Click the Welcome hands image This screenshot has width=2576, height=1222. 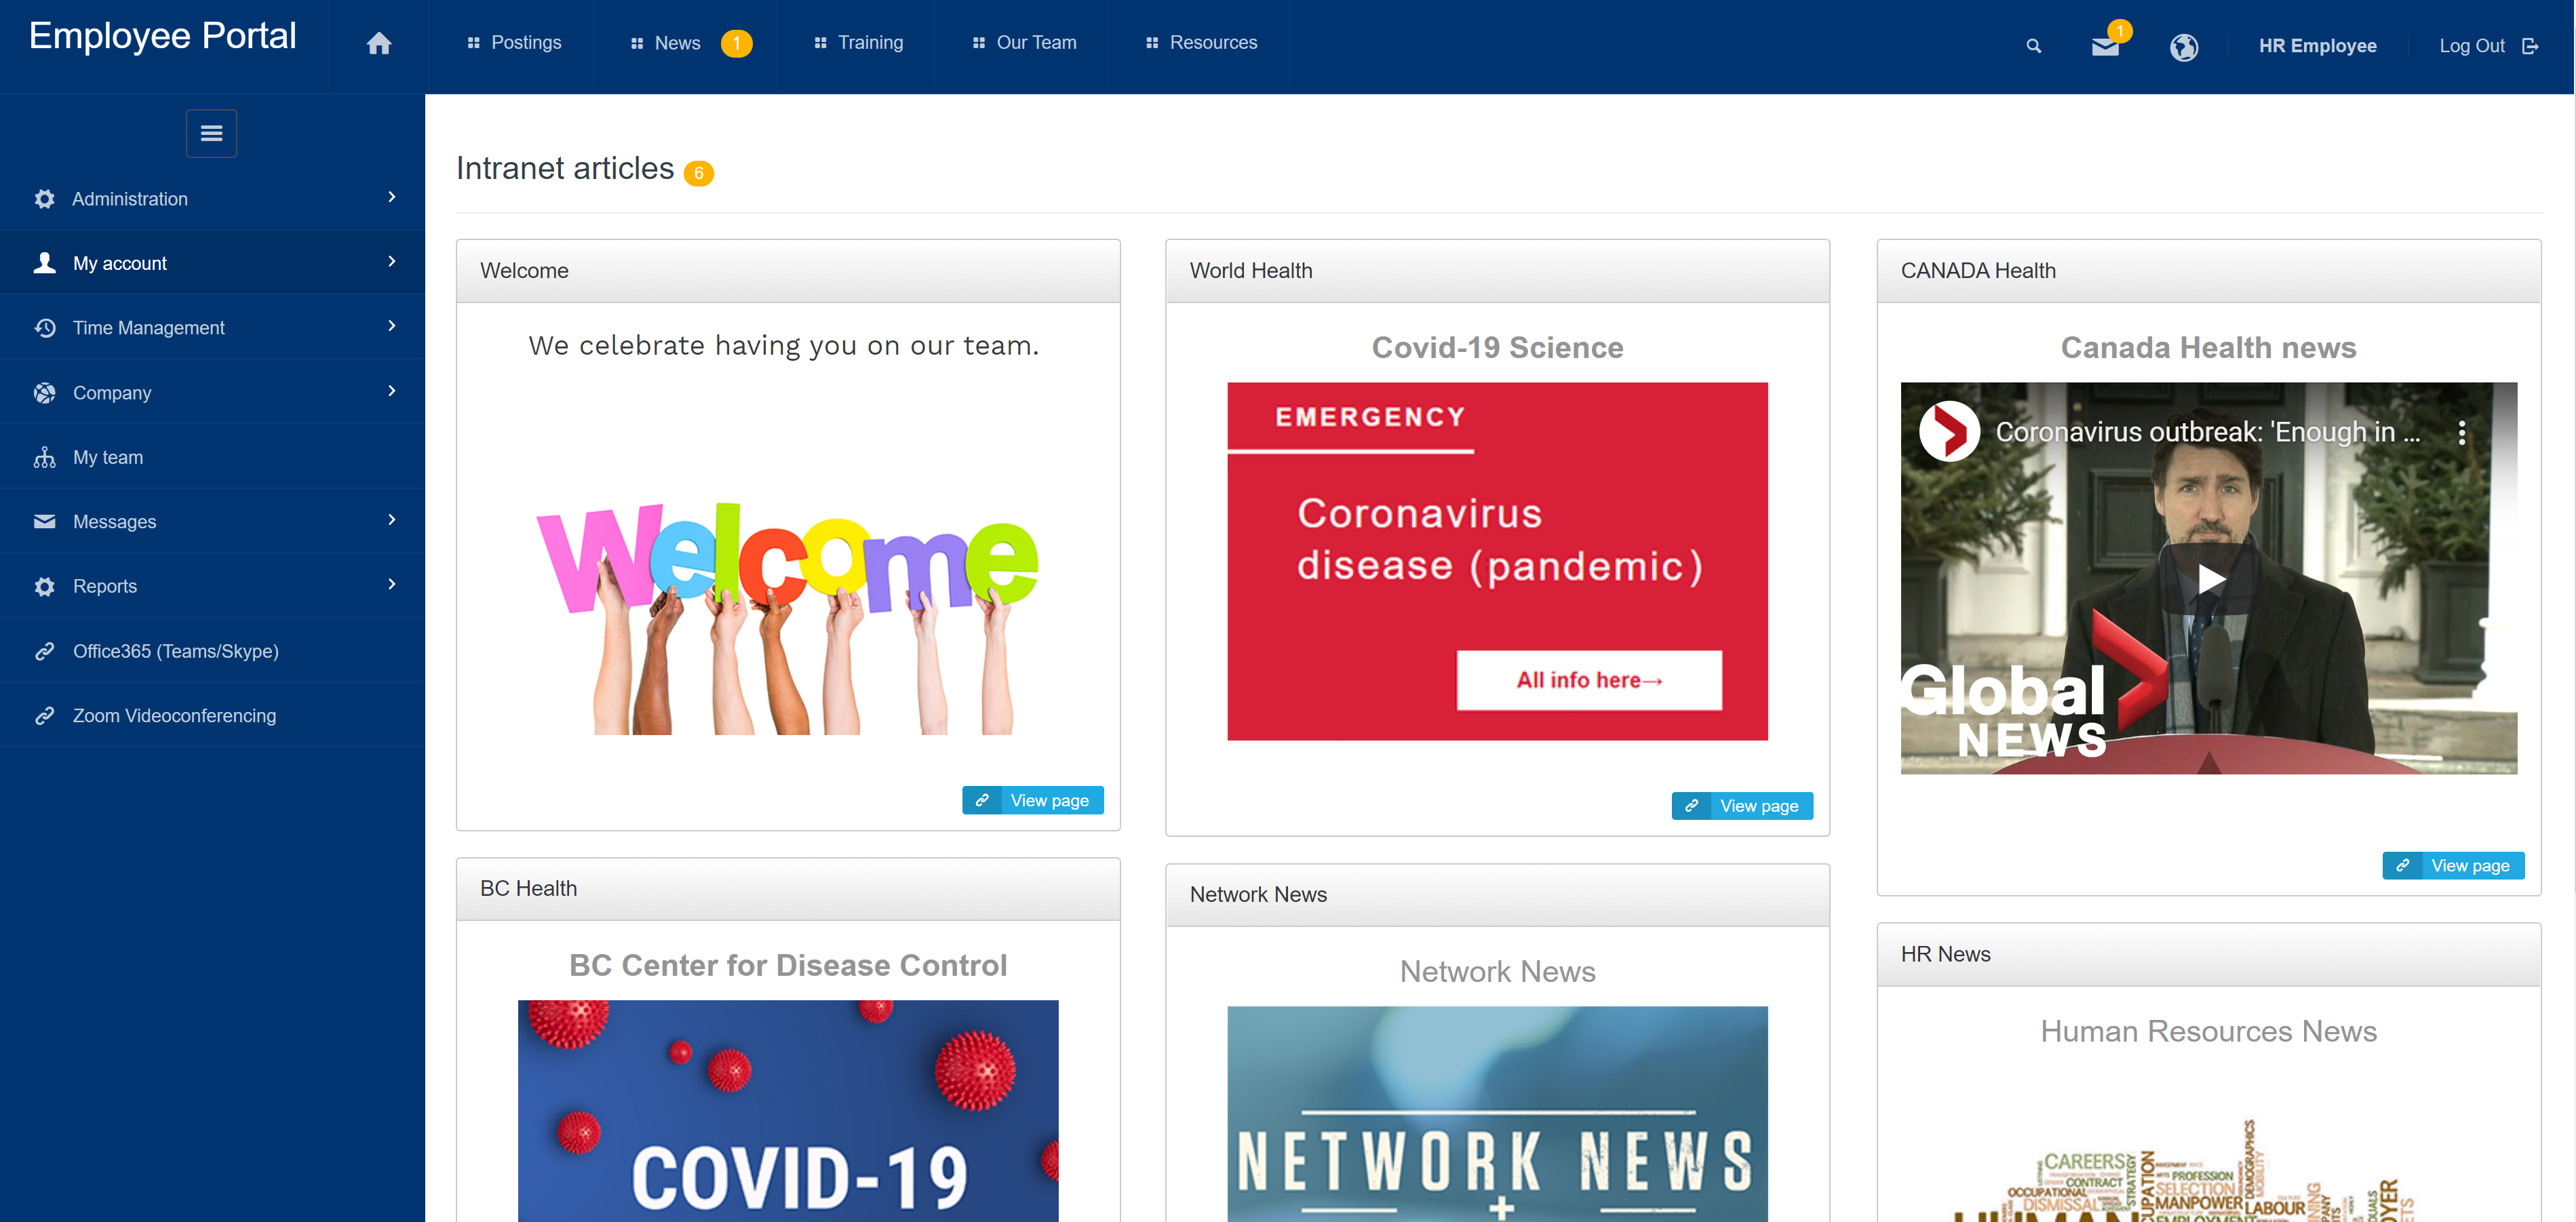click(x=788, y=618)
